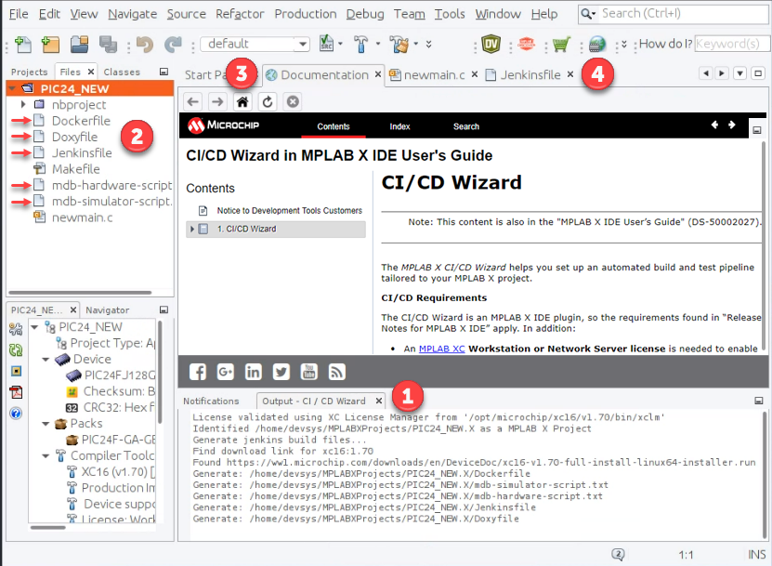Viewport: 772px width, 566px height.
Task: Select the Dockerfile in Files tree
Action: click(81, 121)
